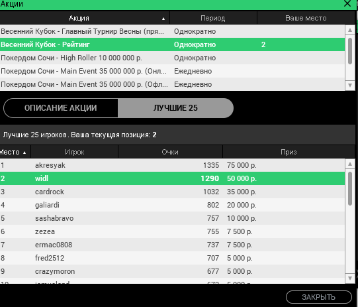This screenshot has height=307, width=358.
Task: Click the Очки column header
Action: [x=170, y=152]
